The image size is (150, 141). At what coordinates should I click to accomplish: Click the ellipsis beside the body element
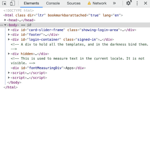[2, 25]
